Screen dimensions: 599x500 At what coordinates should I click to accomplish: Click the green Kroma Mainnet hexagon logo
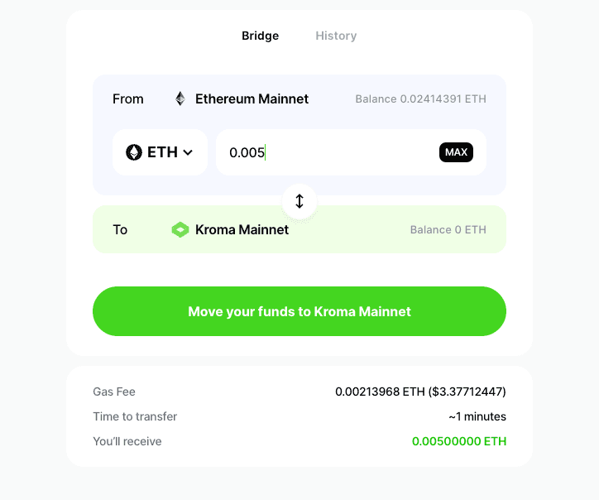(x=180, y=230)
